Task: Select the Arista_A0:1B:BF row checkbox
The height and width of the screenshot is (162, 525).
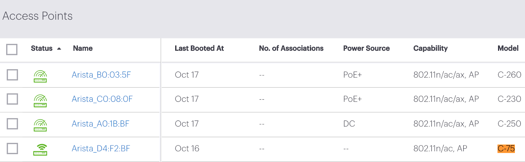Action: [12, 124]
